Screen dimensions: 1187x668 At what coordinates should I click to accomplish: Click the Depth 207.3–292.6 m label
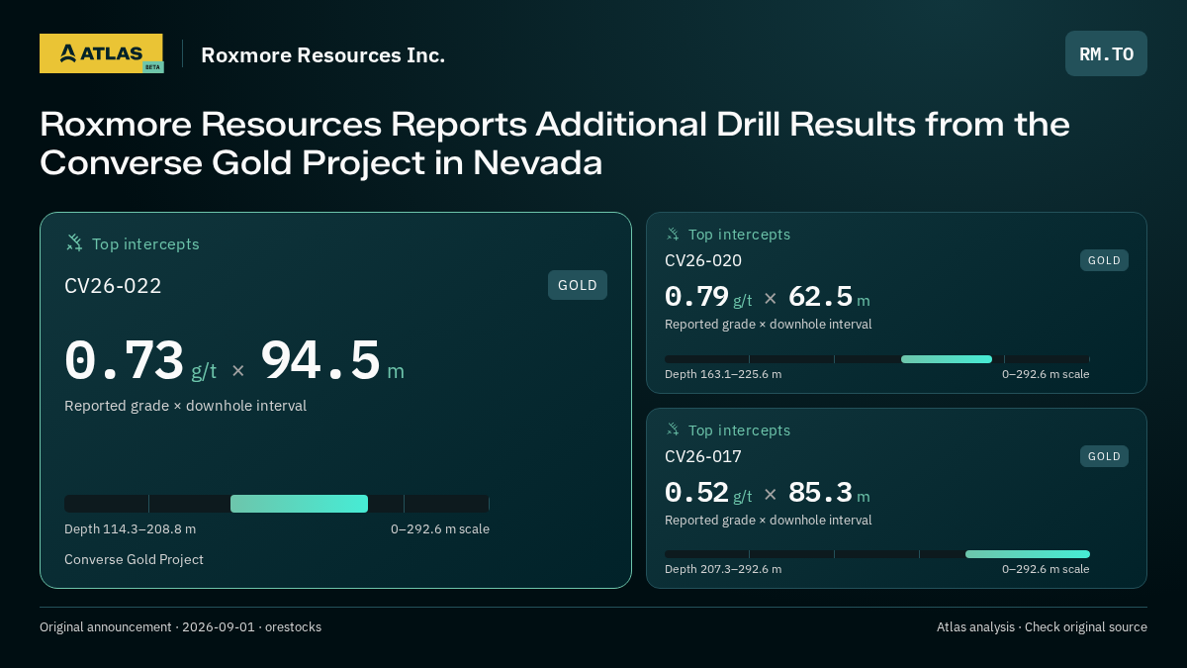tap(723, 569)
